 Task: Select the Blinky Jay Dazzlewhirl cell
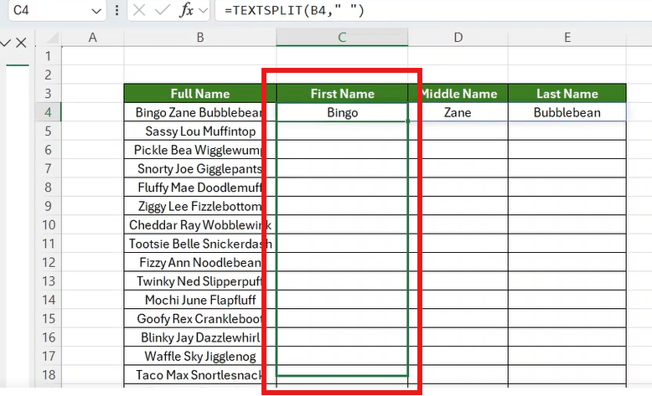[x=200, y=337]
